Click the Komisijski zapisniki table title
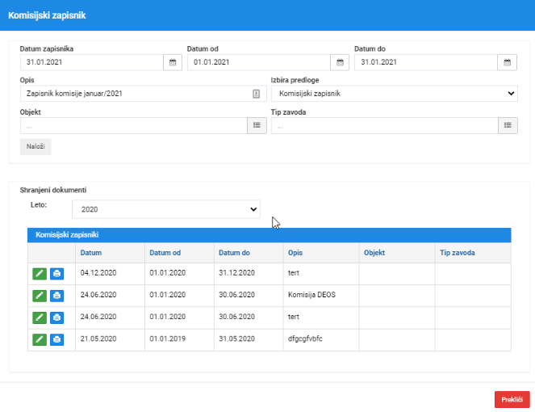 67,235
